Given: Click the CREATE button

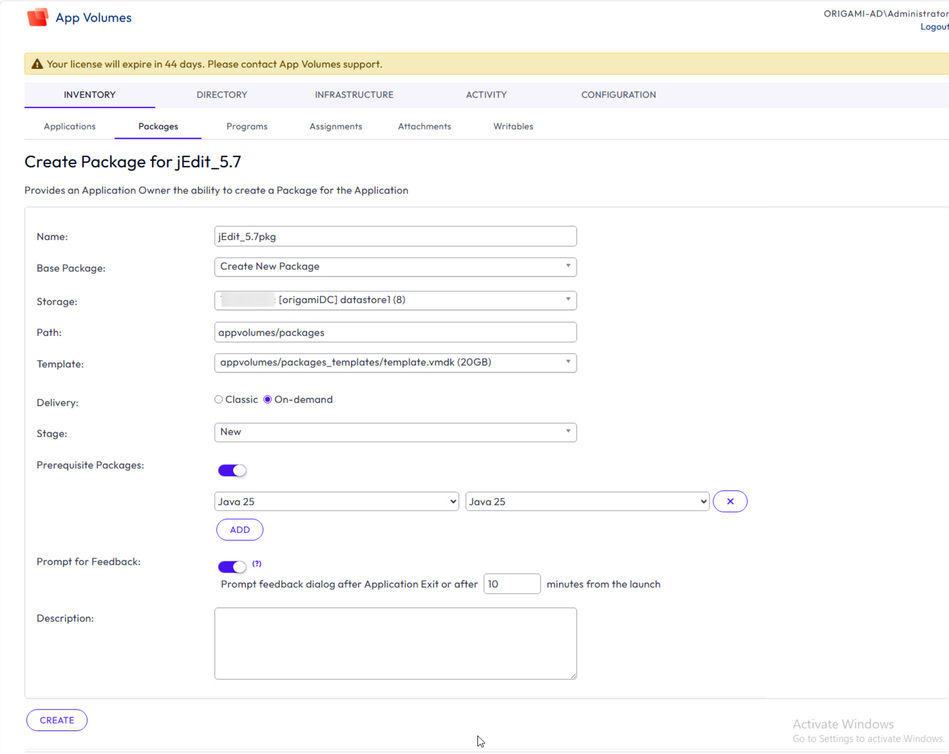Looking at the screenshot, I should (57, 720).
